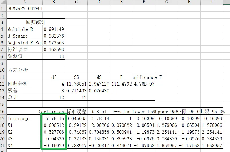
Task: Click X3 P-value 0.895923
Action: [x=121, y=138]
